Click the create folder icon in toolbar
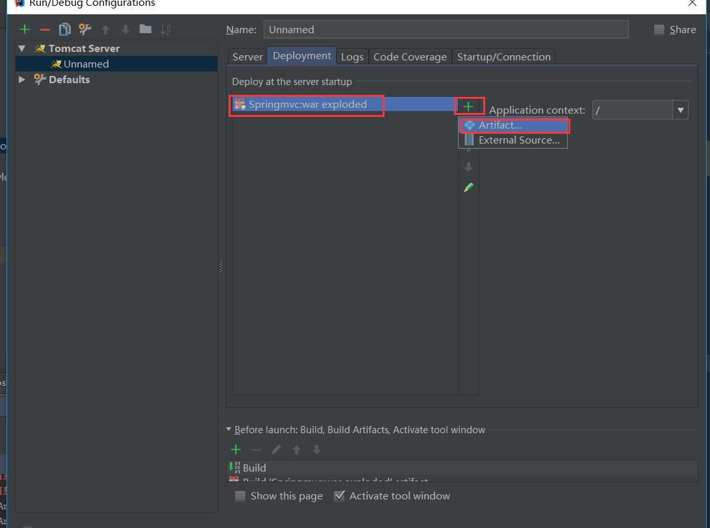710x528 pixels. click(x=146, y=29)
